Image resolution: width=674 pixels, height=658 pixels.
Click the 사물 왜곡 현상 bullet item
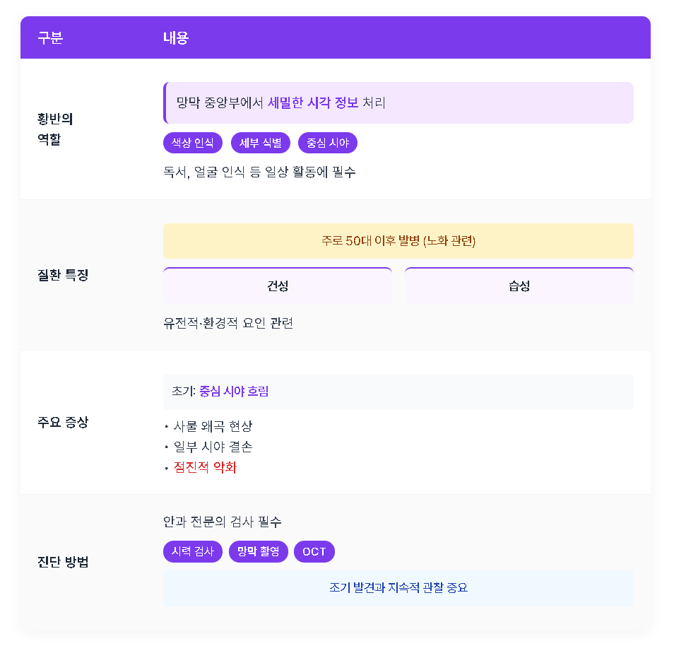pyautogui.click(x=213, y=426)
